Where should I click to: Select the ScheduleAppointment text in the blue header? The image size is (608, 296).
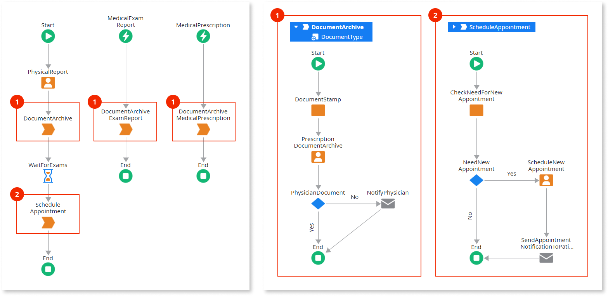500,27
